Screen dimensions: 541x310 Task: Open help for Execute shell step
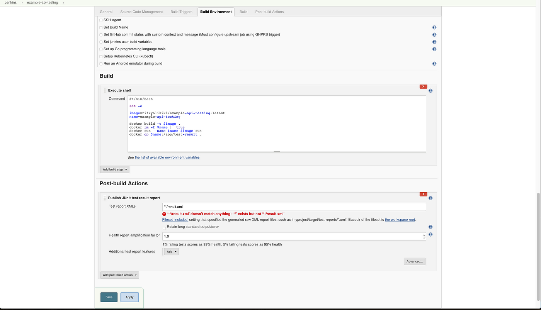(x=430, y=91)
